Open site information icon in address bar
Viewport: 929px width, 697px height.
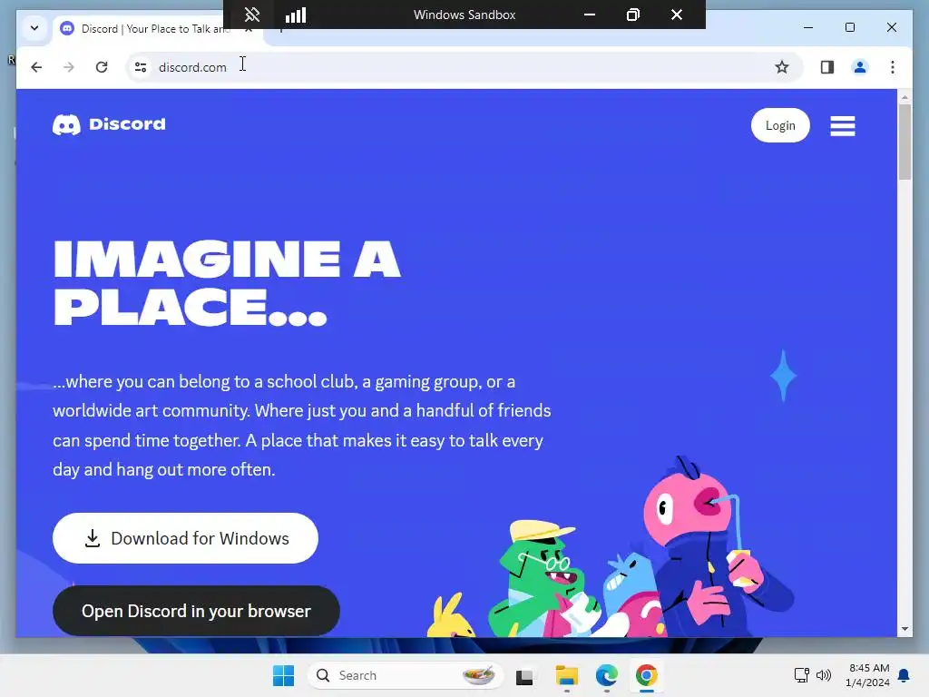click(x=141, y=67)
